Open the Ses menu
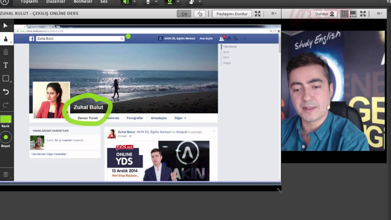 point(104,2)
